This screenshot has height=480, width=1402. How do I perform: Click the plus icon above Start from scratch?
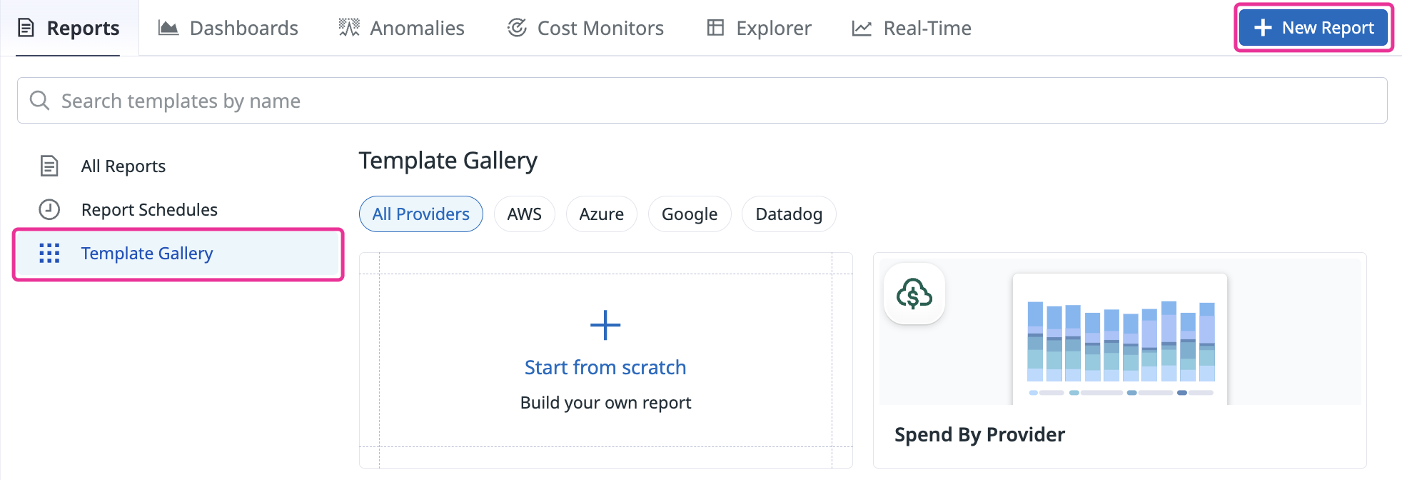pyautogui.click(x=605, y=326)
